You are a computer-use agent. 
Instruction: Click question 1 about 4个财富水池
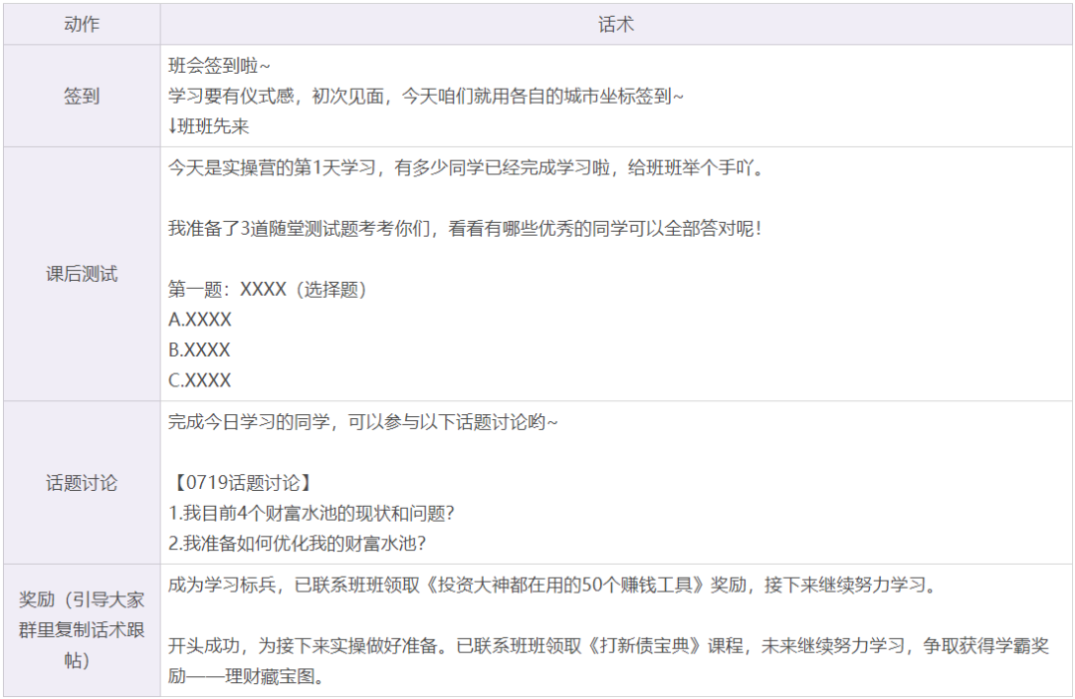(312, 513)
